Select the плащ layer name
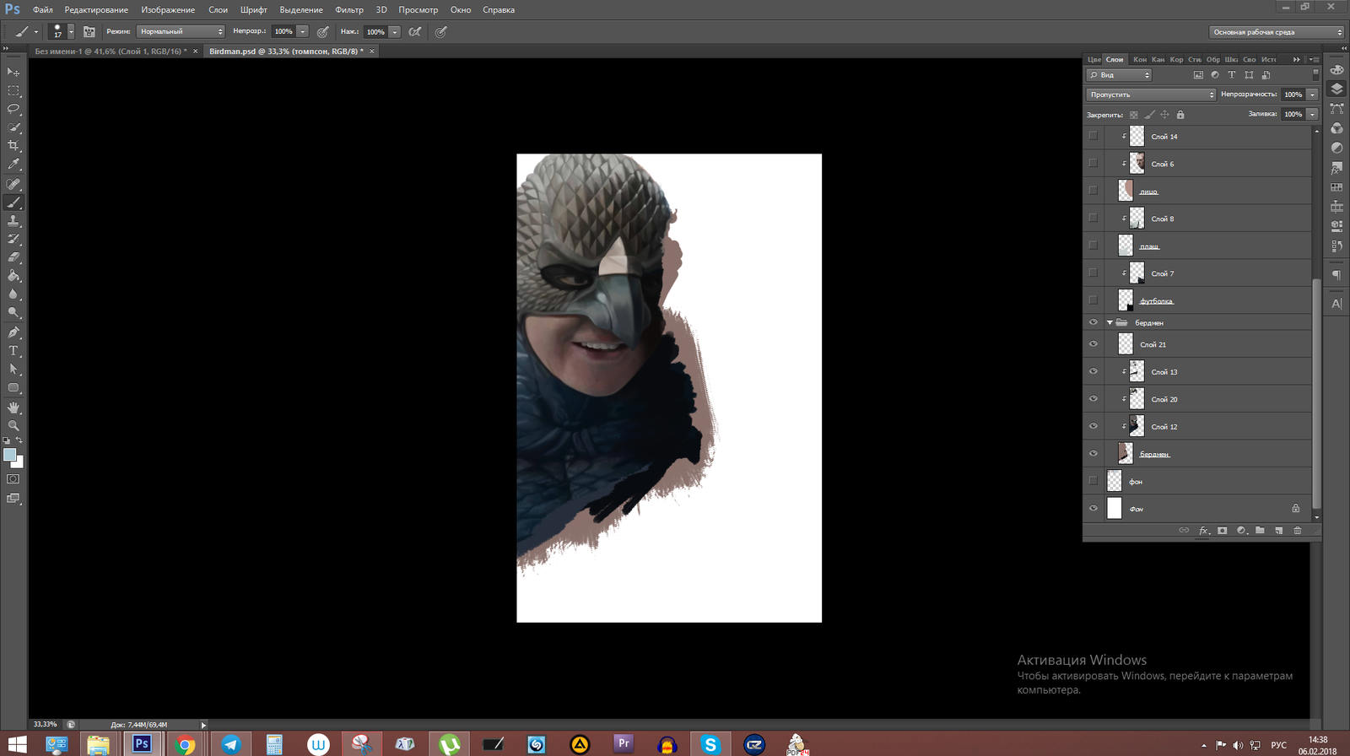Viewport: 1350px width, 756px height. tap(1149, 246)
